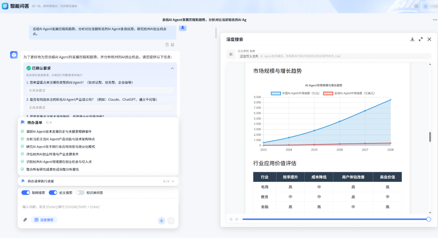
Task: Toggle 全球AI Agent市场规模 chart legend
Action: (x=328, y=93)
